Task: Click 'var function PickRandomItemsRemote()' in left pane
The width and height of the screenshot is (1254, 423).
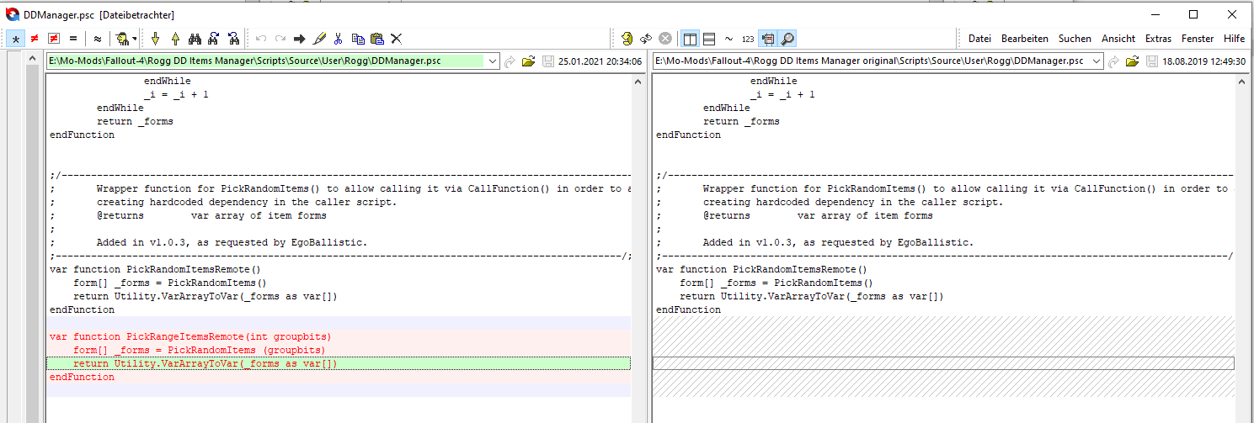Action: point(155,269)
